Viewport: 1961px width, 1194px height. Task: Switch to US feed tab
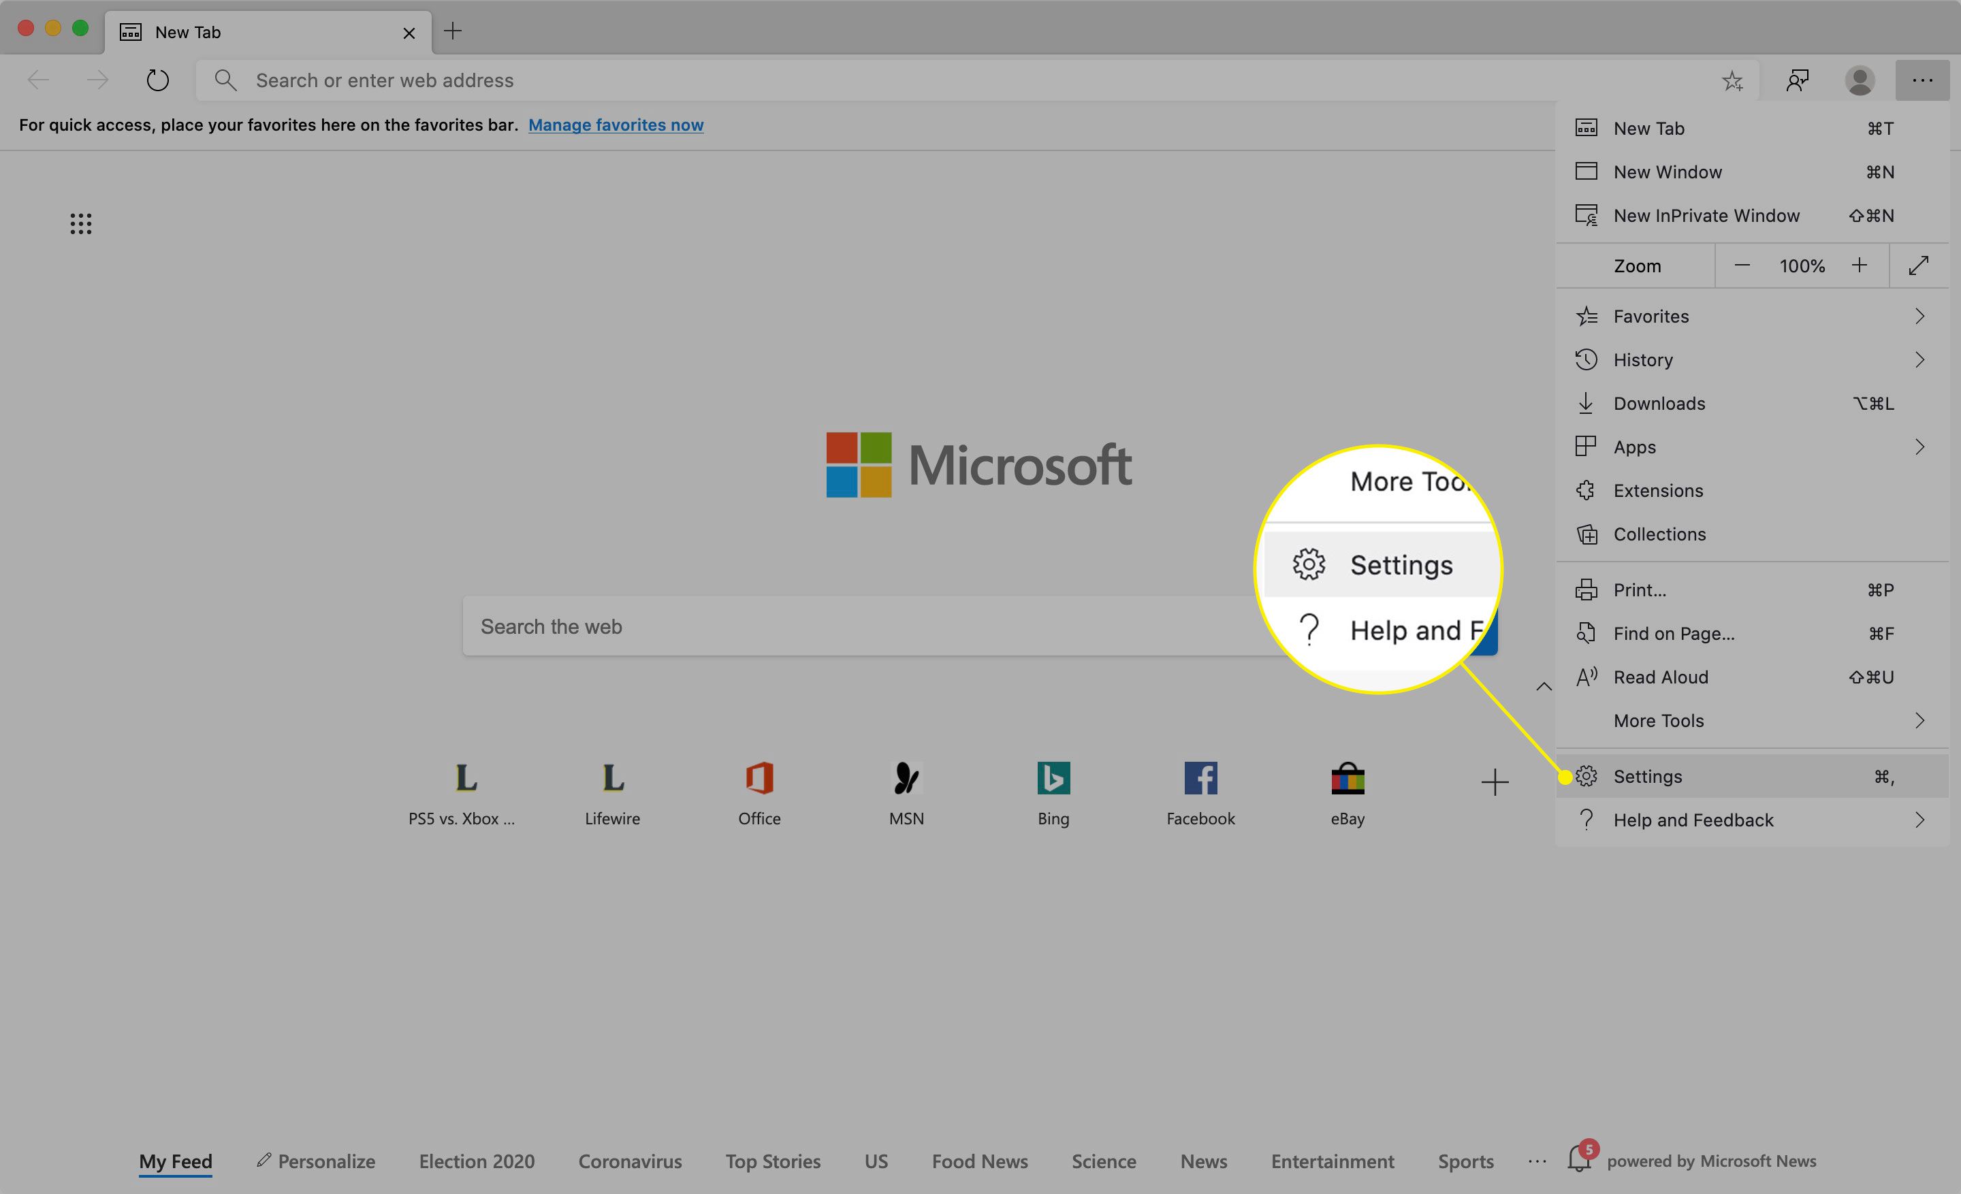pos(876,1161)
